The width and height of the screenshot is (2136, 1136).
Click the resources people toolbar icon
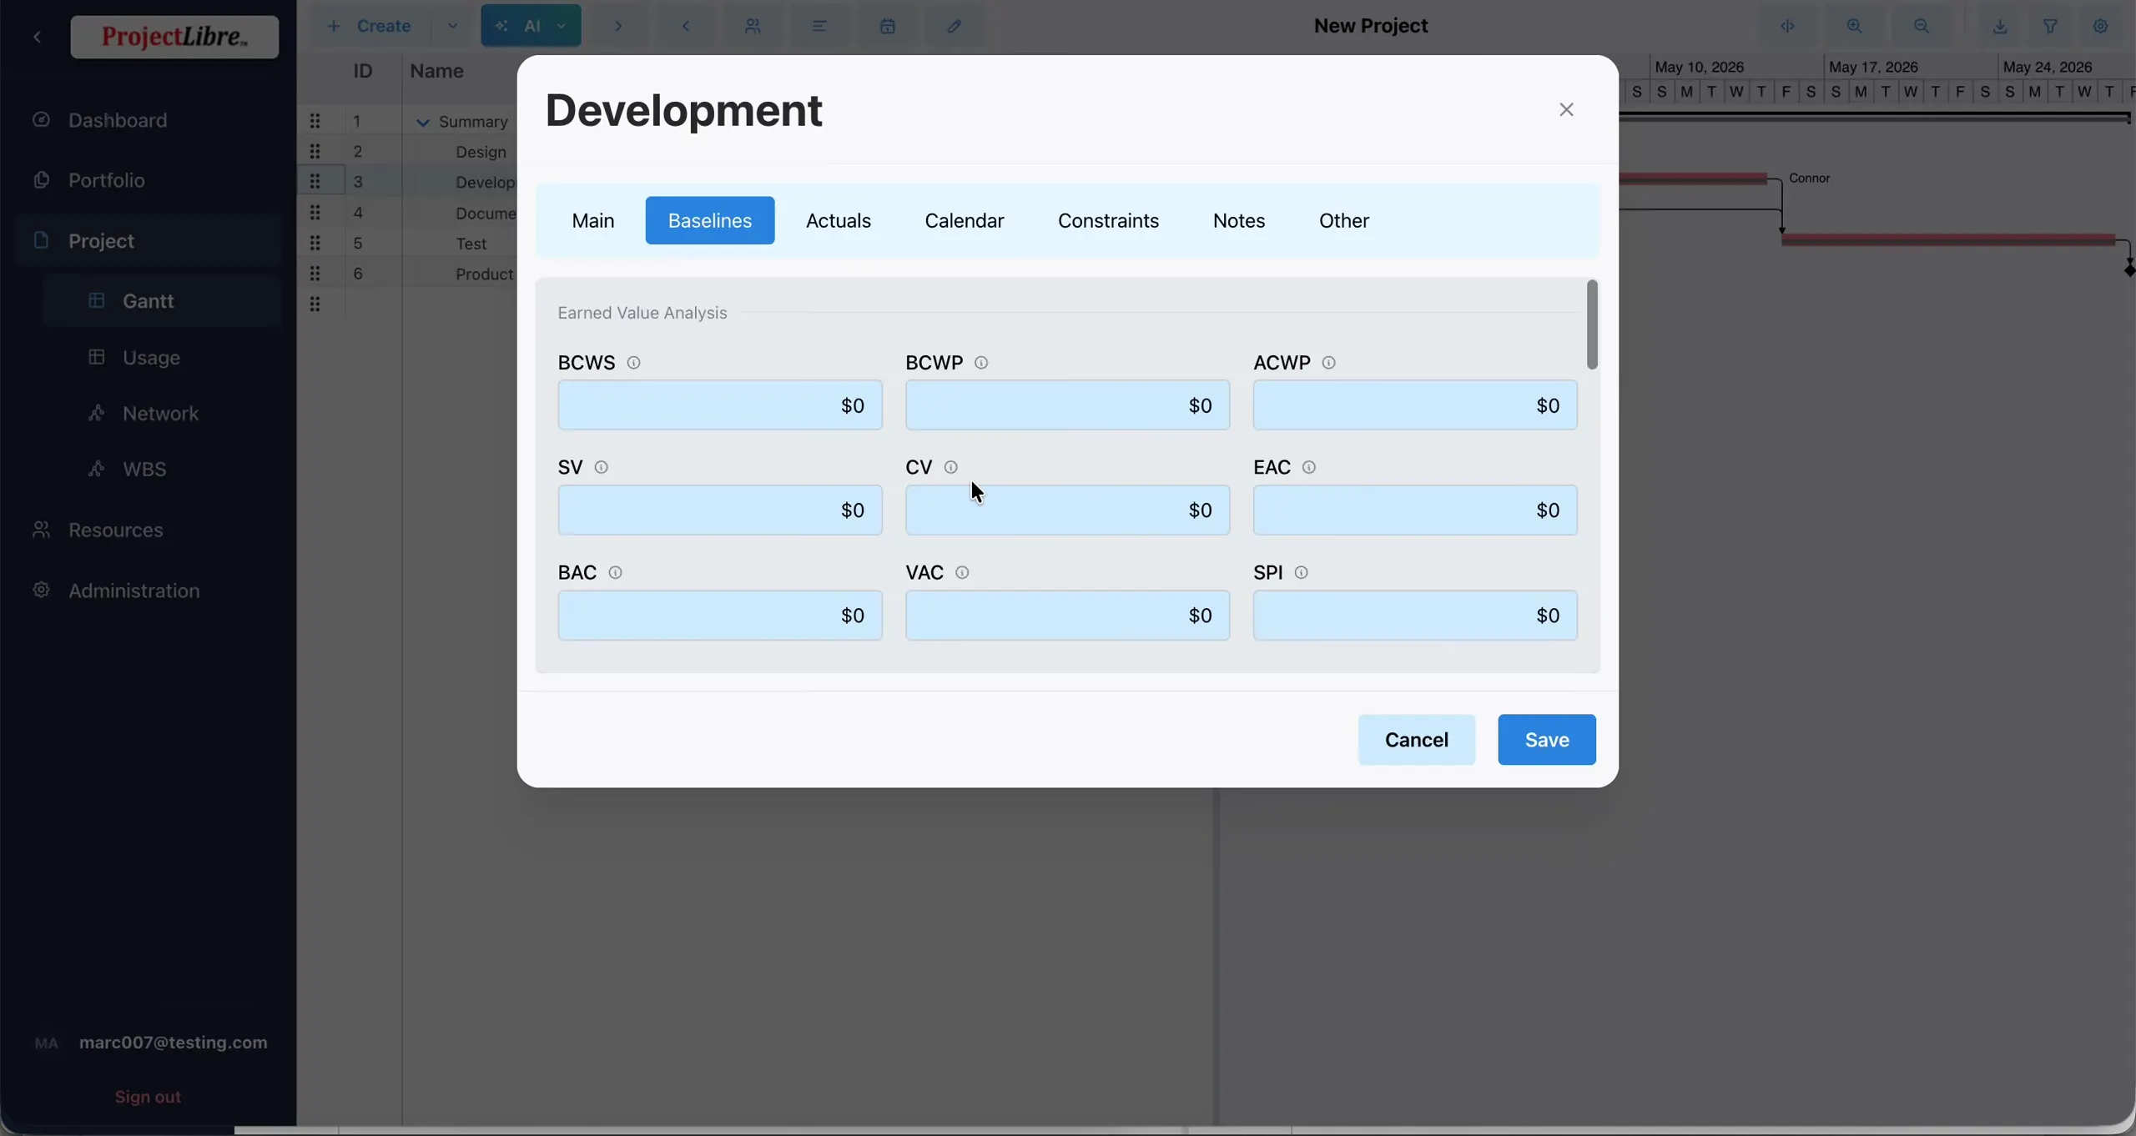click(753, 26)
